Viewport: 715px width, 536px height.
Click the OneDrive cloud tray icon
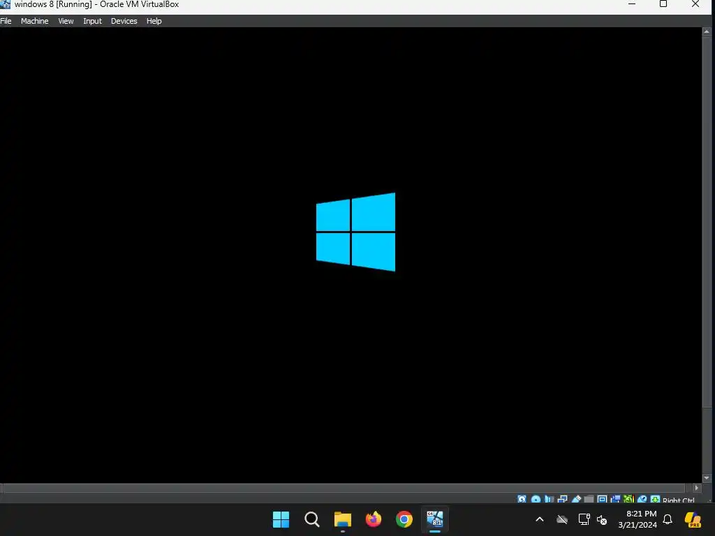point(562,519)
